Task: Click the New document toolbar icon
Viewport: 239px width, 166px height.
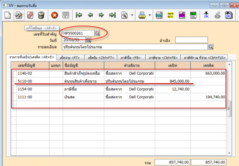Action: point(7,15)
